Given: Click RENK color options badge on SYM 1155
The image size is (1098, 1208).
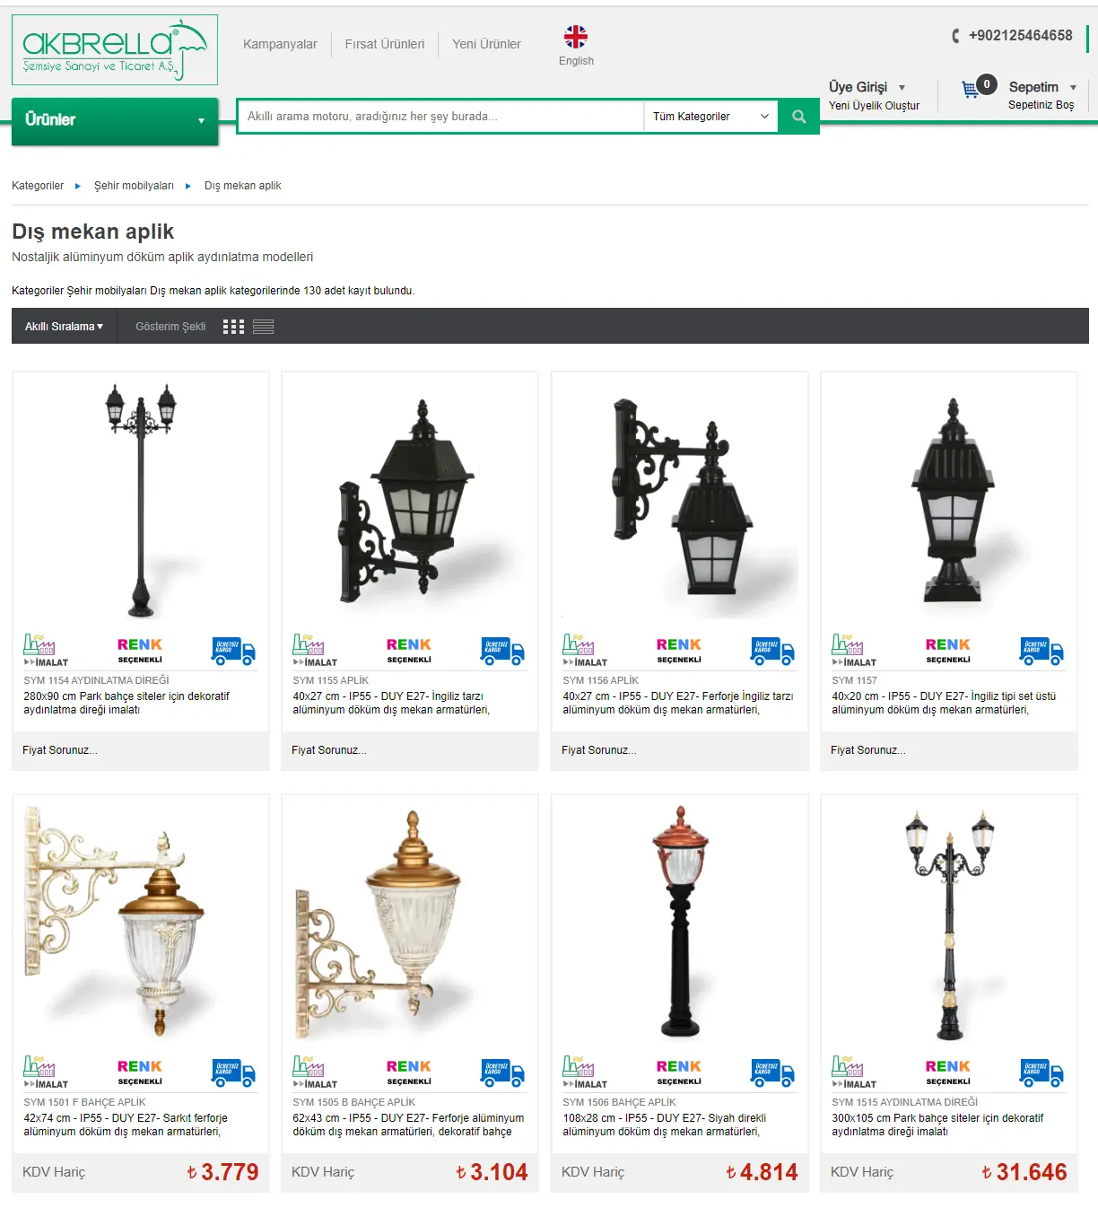Looking at the screenshot, I should 409,651.
